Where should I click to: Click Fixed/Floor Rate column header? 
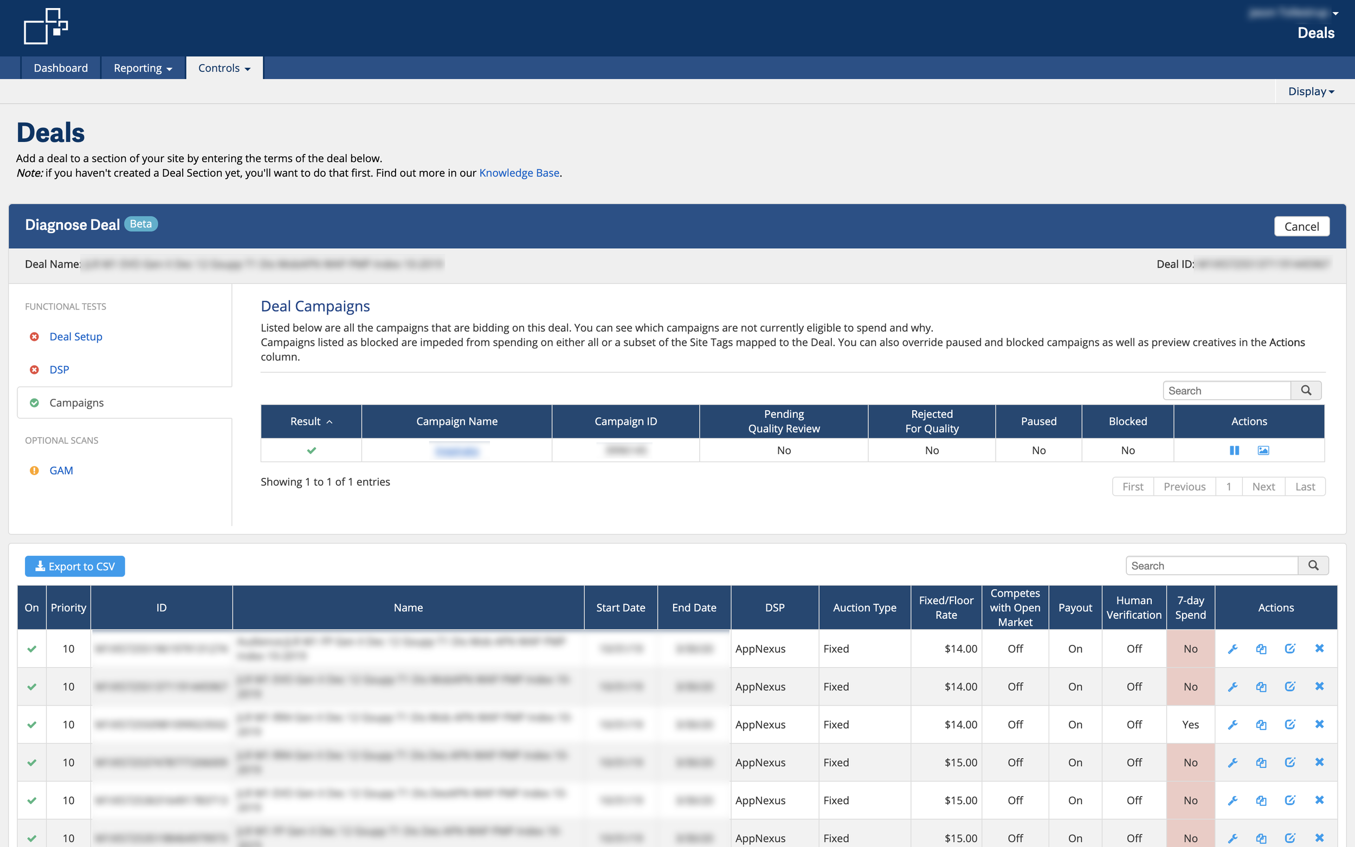click(x=946, y=608)
